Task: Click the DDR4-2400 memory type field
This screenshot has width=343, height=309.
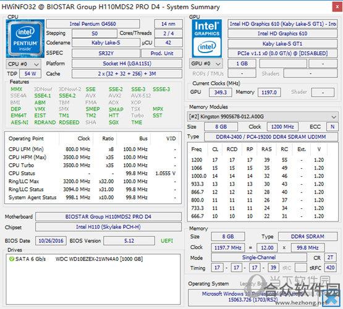Action: [x=271, y=137]
